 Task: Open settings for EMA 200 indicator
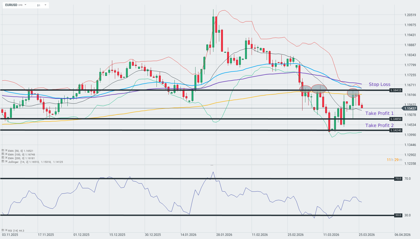(x=3, y=158)
